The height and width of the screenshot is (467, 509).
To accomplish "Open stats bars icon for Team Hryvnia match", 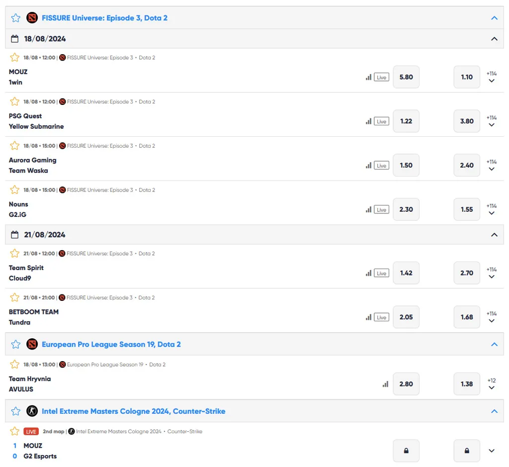I will (385, 384).
